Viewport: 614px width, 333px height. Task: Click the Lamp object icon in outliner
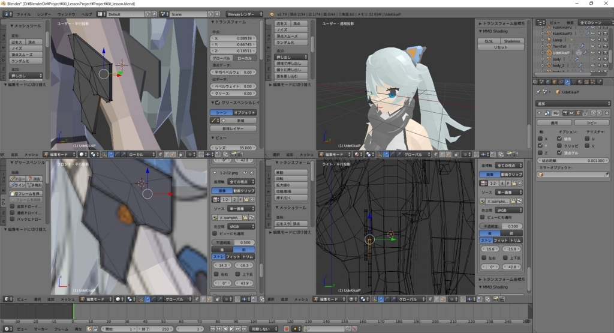coord(549,40)
